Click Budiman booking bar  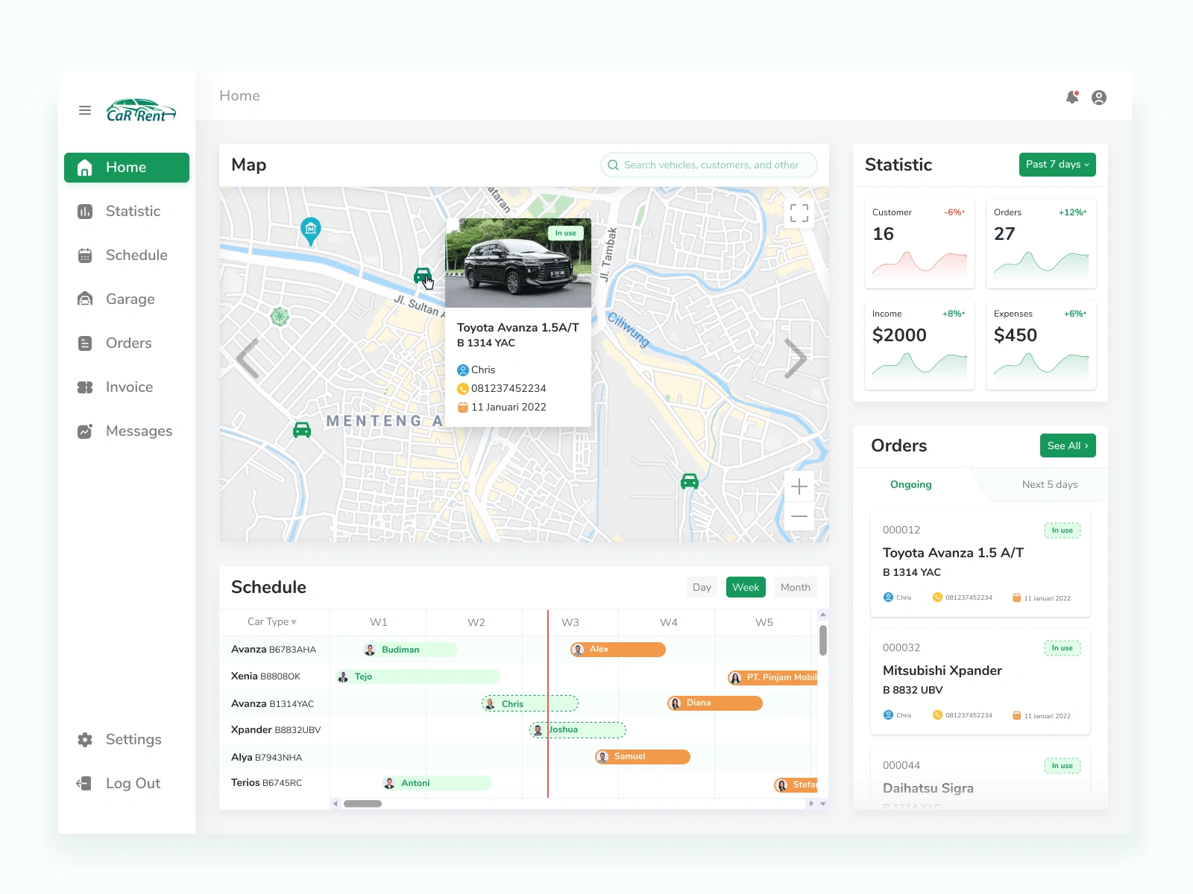(x=410, y=650)
